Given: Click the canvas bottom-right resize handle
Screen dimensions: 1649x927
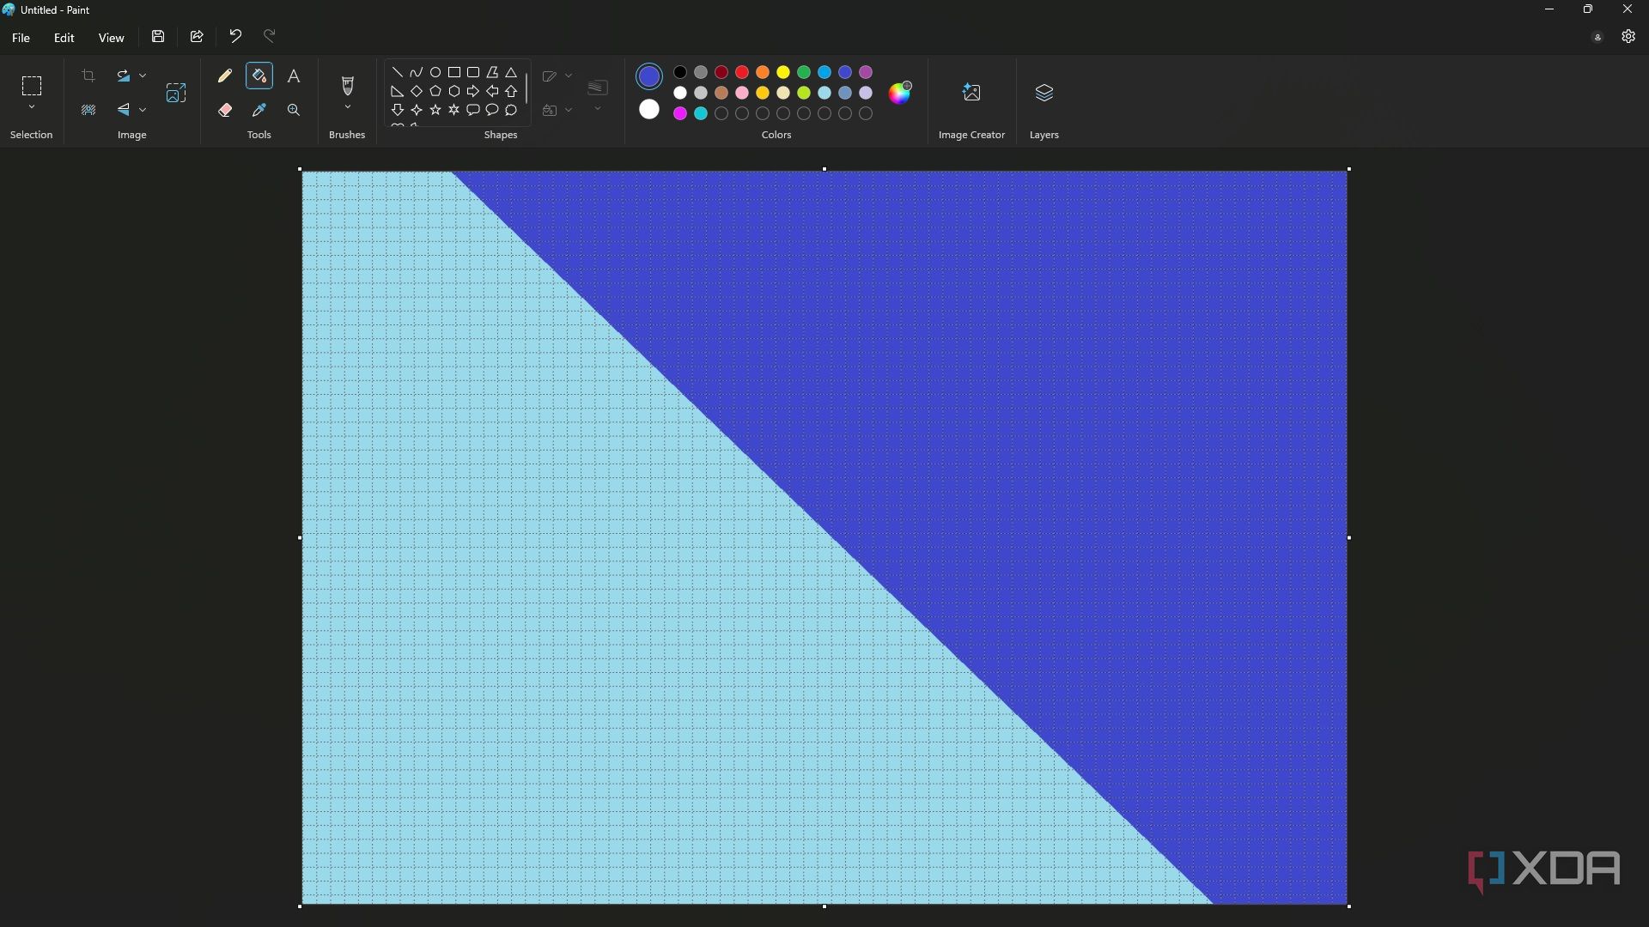Looking at the screenshot, I should pyautogui.click(x=1349, y=906).
